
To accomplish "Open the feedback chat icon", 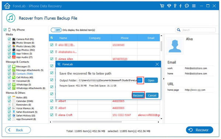I will pos(187,6).
